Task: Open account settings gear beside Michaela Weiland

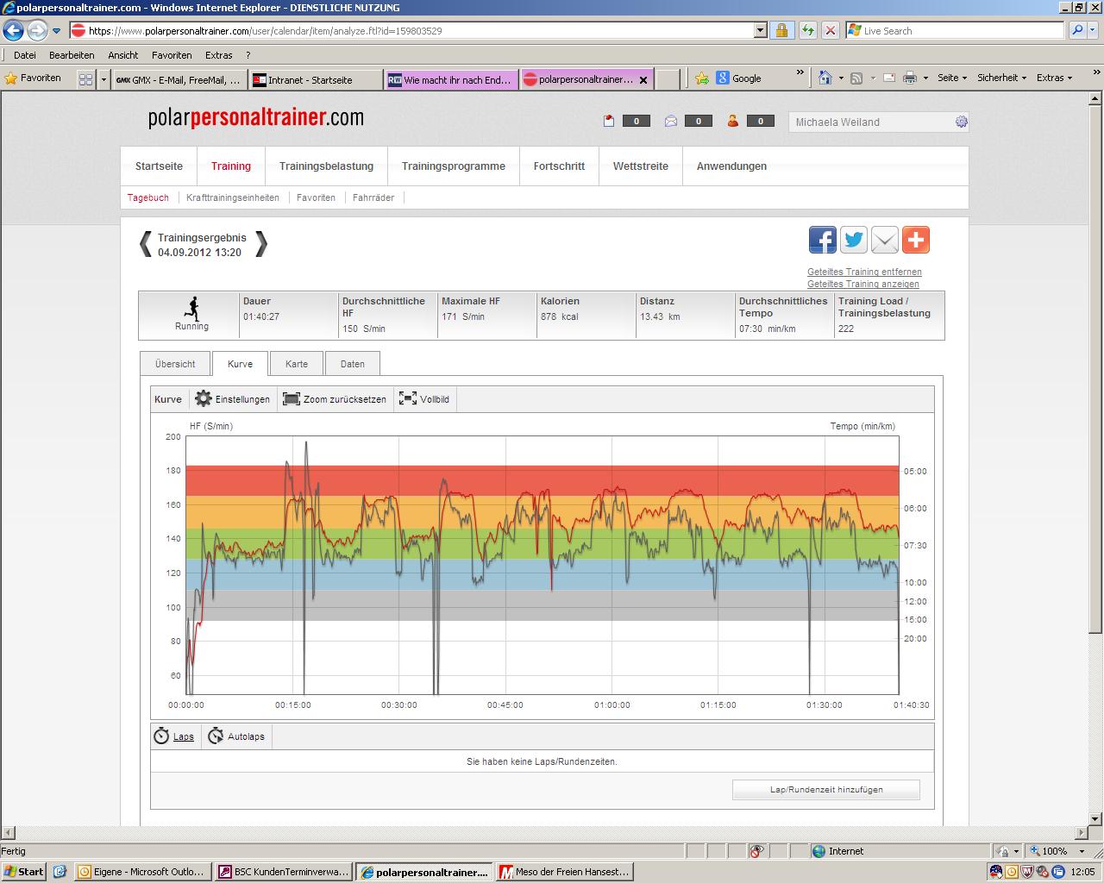Action: tap(961, 122)
